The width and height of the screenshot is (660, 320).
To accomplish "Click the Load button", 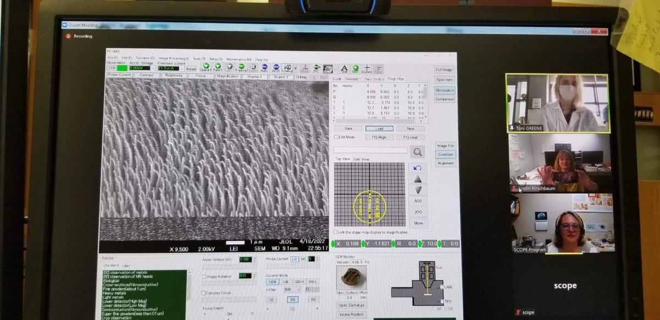I will pos(380,128).
